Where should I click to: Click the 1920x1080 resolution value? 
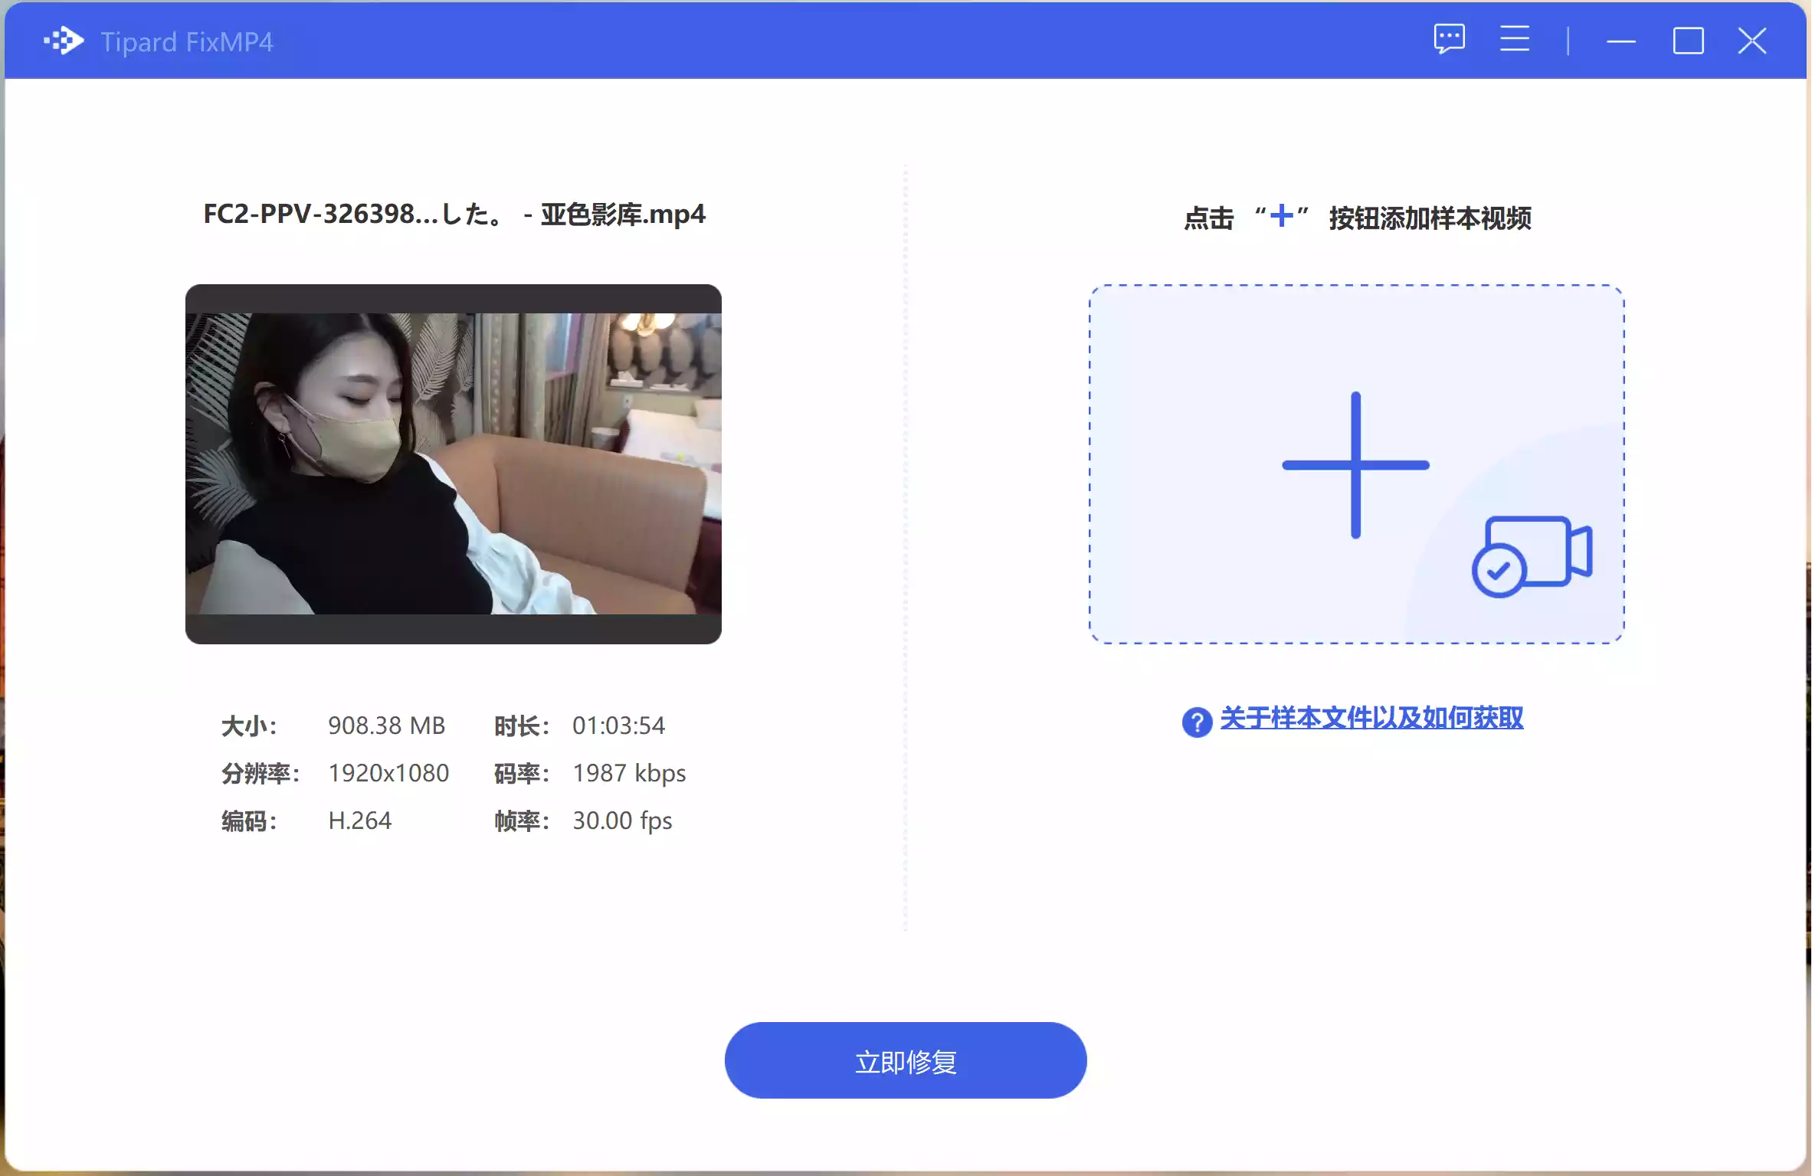[388, 773]
